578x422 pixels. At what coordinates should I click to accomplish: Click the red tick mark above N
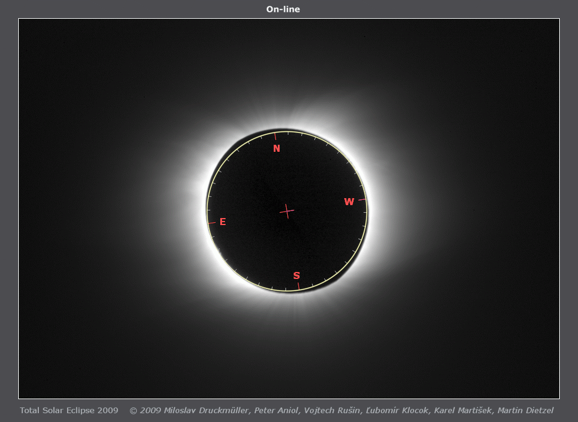coord(275,136)
